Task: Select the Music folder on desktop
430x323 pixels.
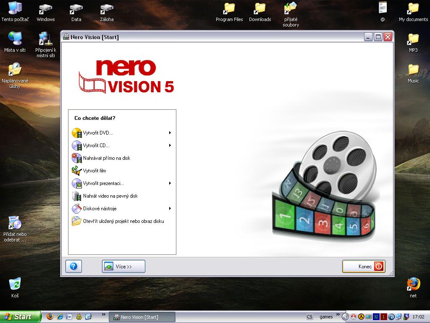Action: (413, 73)
